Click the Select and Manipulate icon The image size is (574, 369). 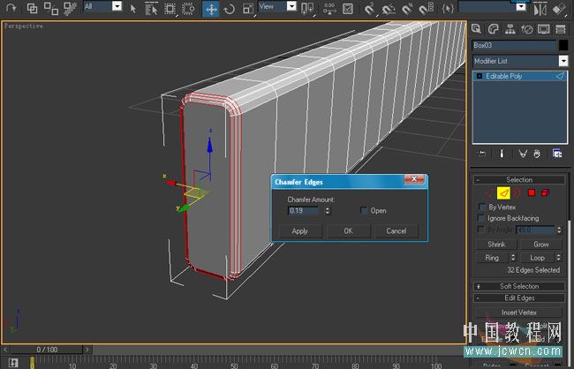click(329, 9)
